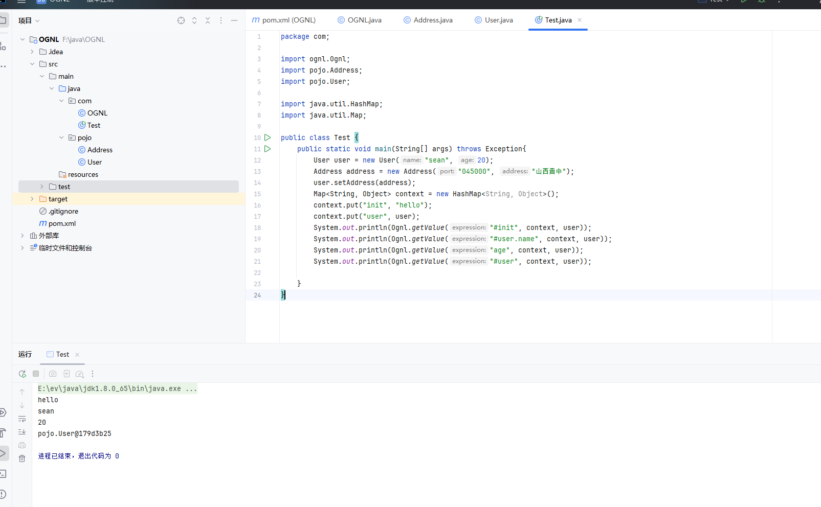The height and width of the screenshot is (507, 821).
Task: Toggle soft-wrap in run console
Action: pos(22,419)
